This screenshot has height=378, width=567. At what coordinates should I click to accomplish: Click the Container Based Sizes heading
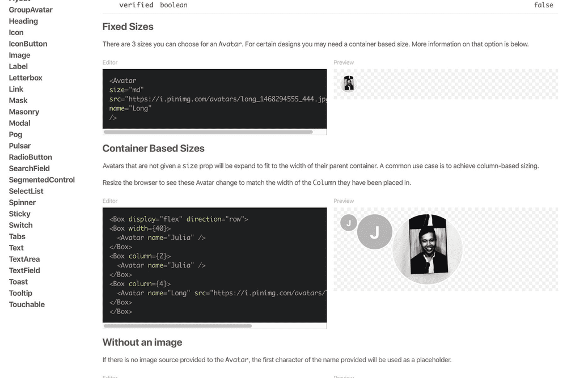[153, 148]
